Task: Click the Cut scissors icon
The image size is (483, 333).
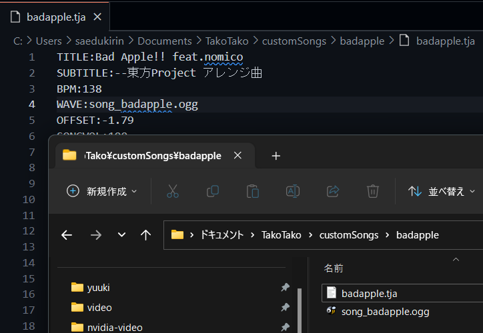Action: click(173, 191)
